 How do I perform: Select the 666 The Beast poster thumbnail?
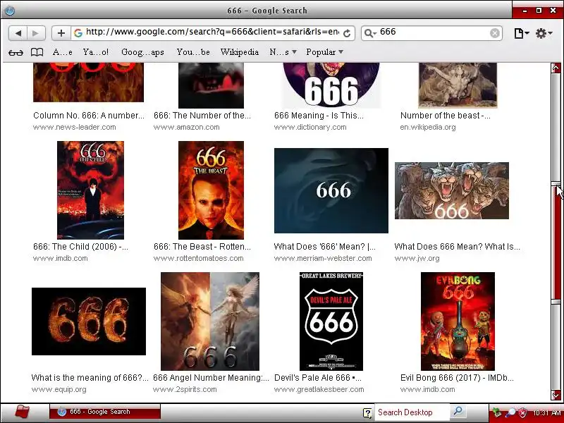[x=211, y=190]
